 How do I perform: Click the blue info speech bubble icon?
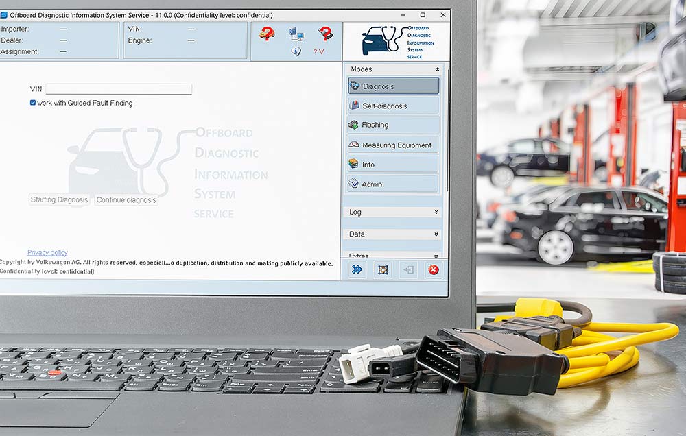296,51
